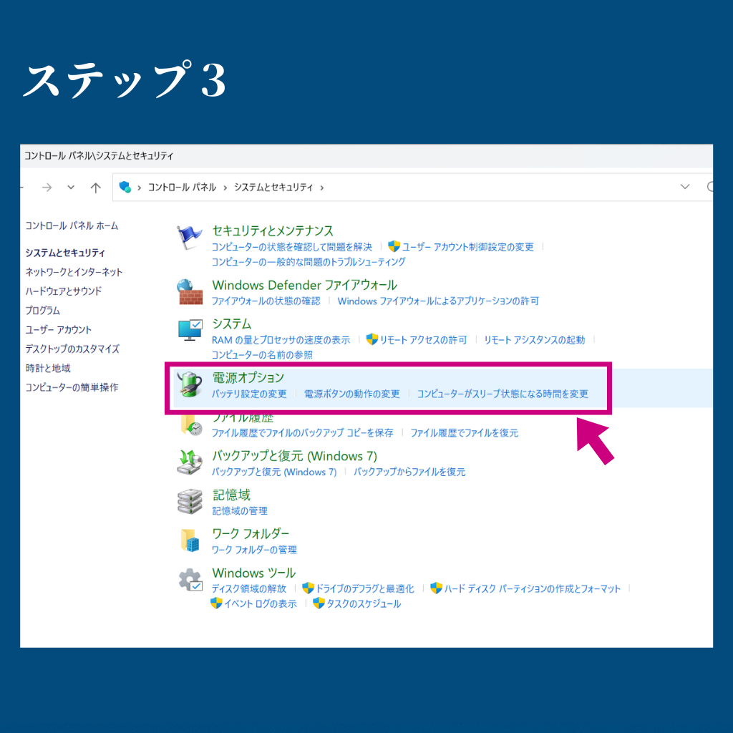Screen dimensions: 733x733
Task: Click Windows ファイアウォールによるアプリケーションの許可 link
Action: pos(438,301)
